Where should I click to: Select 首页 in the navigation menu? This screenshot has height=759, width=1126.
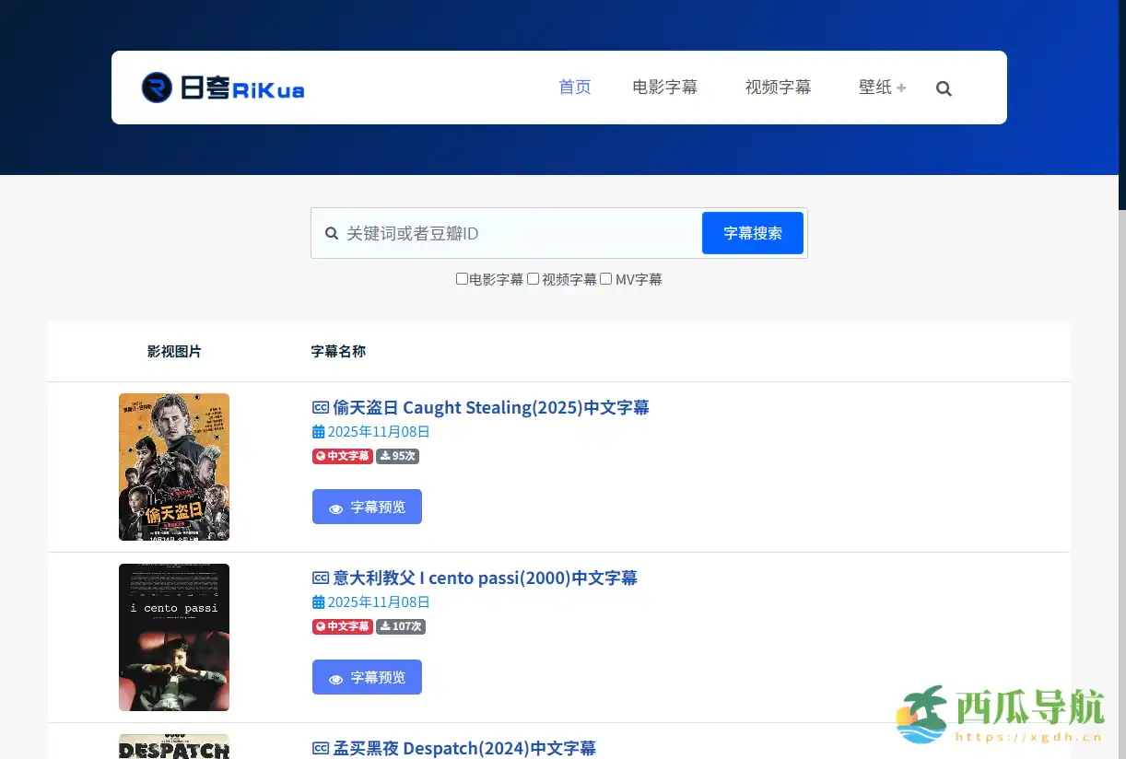pyautogui.click(x=574, y=87)
